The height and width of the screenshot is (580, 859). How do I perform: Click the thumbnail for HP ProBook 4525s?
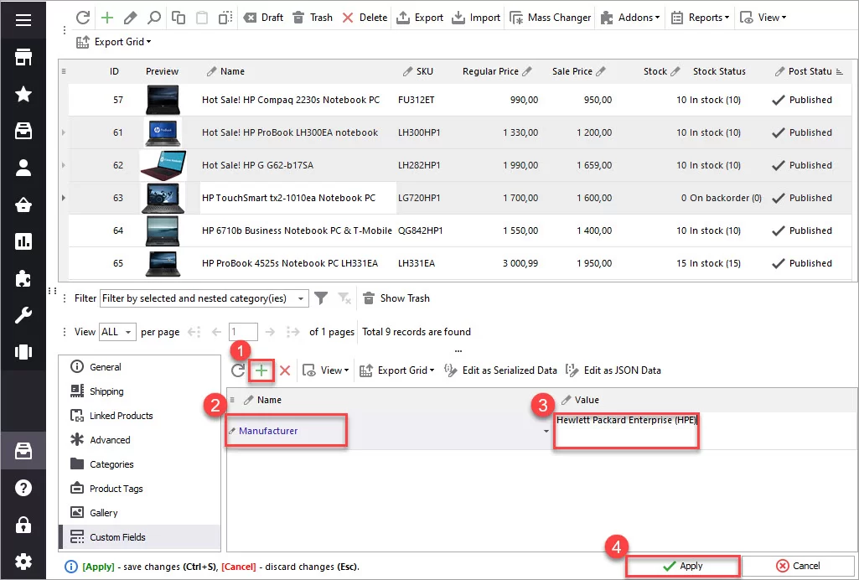pyautogui.click(x=161, y=262)
